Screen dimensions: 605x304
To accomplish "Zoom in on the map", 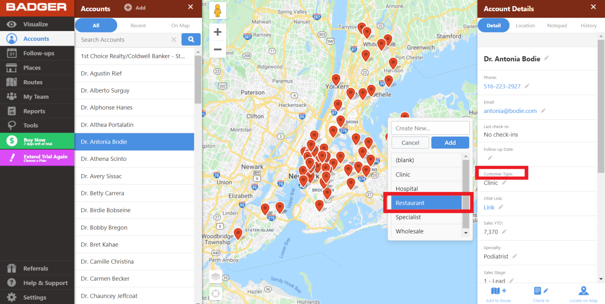I will 217,32.
